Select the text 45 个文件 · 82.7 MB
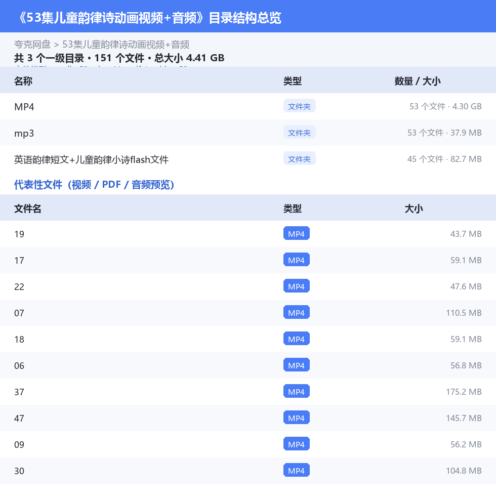The width and height of the screenshot is (496, 500). click(445, 159)
